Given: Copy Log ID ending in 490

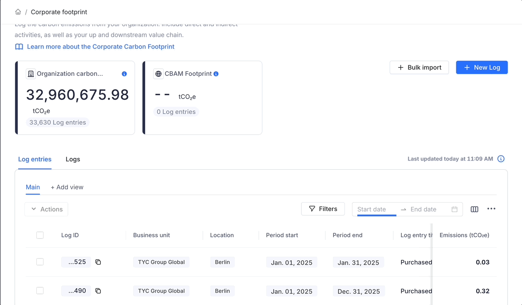Looking at the screenshot, I should [98, 291].
